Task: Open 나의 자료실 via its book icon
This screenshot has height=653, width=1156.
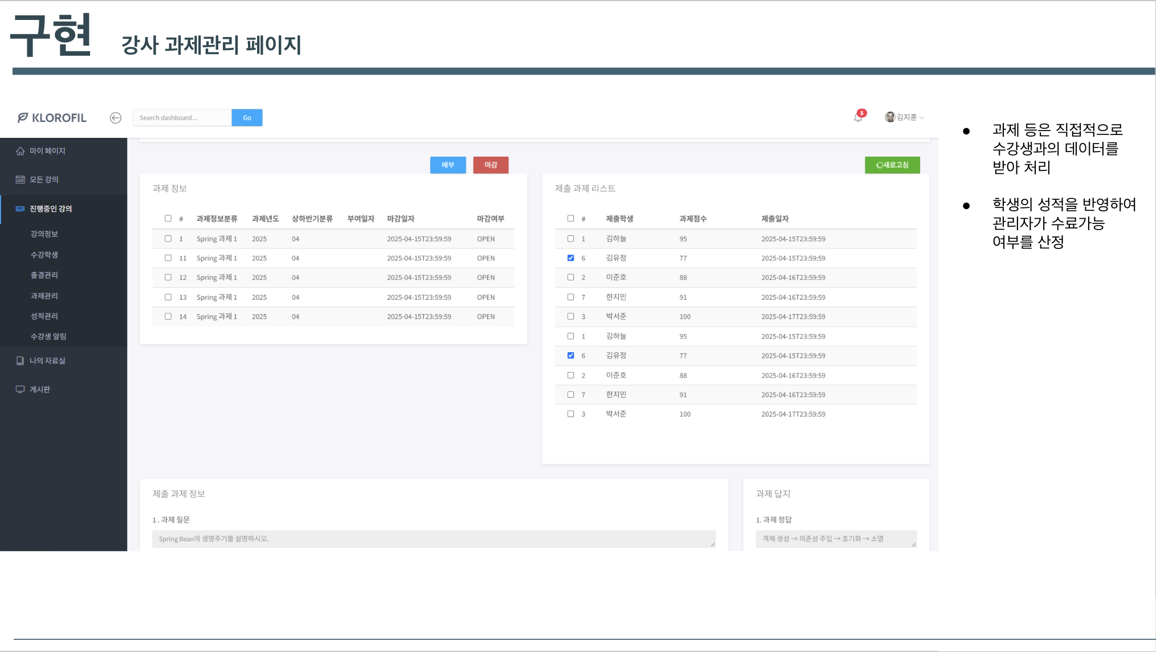Action: coord(20,360)
